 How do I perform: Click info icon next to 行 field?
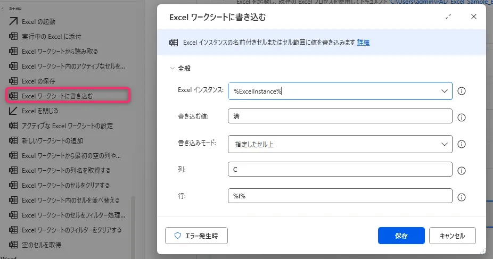click(x=462, y=197)
